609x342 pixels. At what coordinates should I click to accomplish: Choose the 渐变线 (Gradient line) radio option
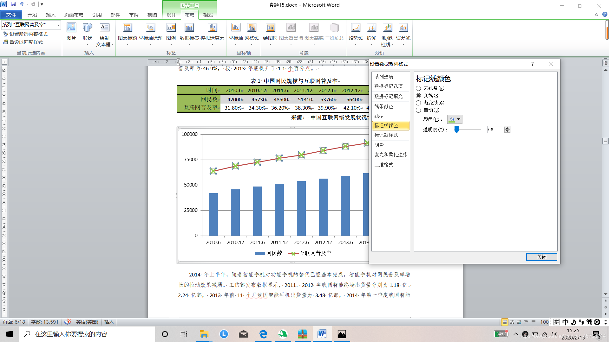pyautogui.click(x=418, y=103)
